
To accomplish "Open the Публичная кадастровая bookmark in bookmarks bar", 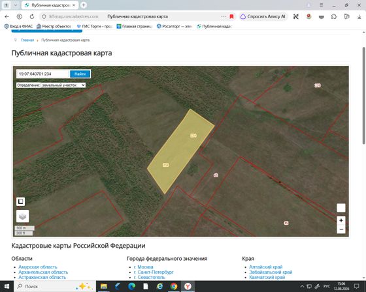I will 214,26.
